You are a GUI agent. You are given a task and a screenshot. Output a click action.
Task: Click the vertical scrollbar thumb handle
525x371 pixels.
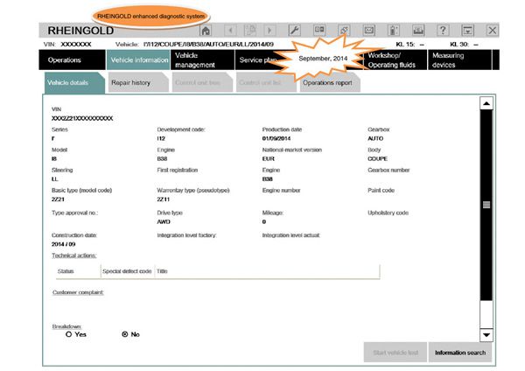pos(486,204)
